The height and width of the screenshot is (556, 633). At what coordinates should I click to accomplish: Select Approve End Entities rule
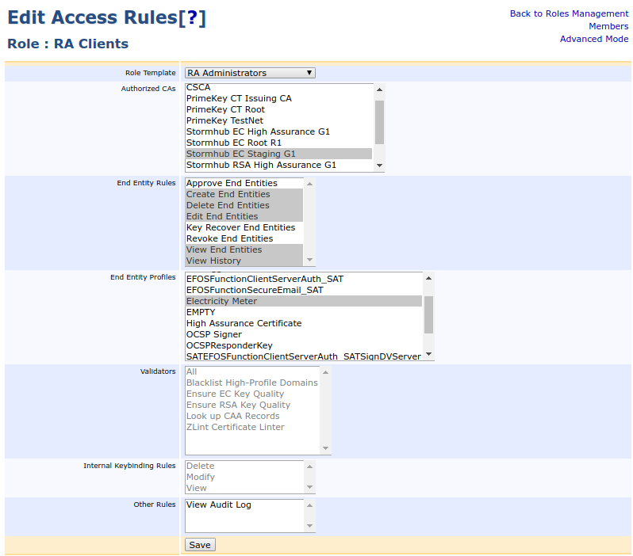click(x=232, y=183)
